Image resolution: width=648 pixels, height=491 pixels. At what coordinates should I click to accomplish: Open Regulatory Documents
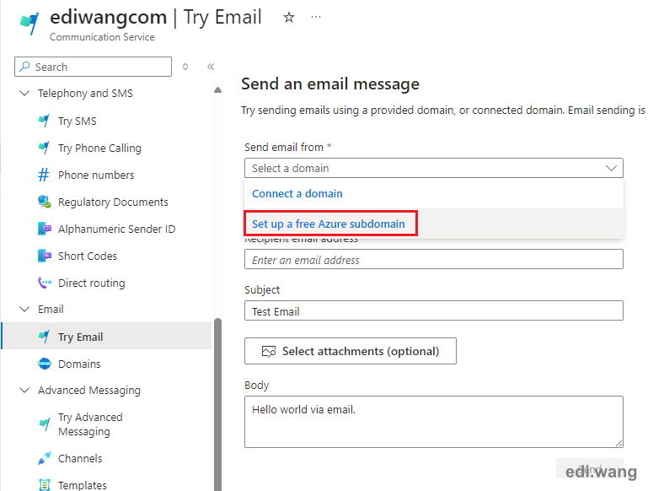point(113,202)
